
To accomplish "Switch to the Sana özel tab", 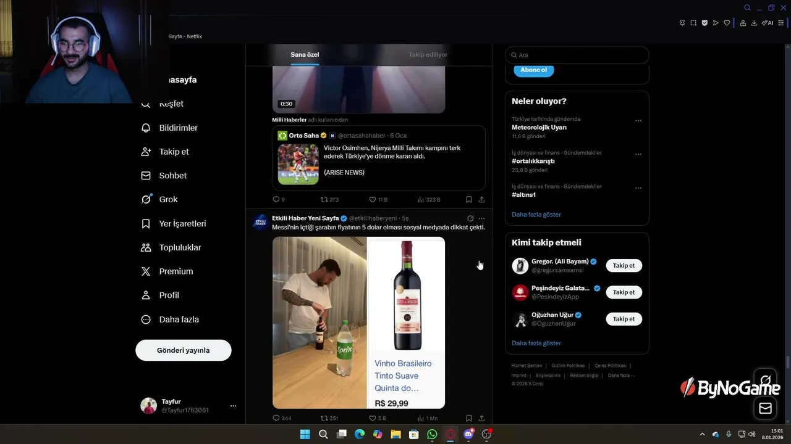I will pos(305,54).
